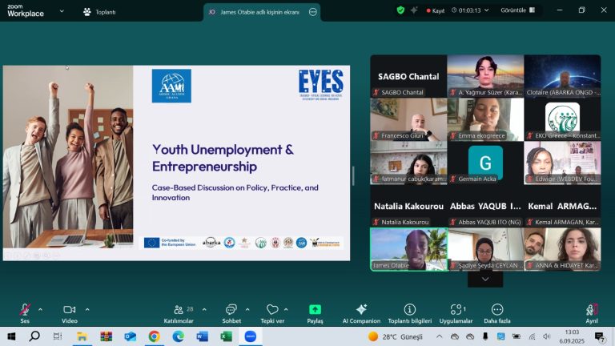Viewport: 615px width, 346px height.
Task: Click the Tepki ver reactions icon
Action: [x=272, y=311]
